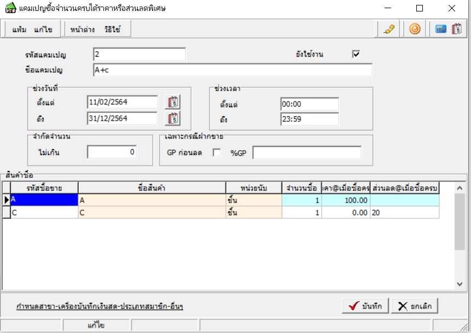Open the toolbar calendar notepad icon
Screen dimensions: 471x333
[x=457, y=29]
